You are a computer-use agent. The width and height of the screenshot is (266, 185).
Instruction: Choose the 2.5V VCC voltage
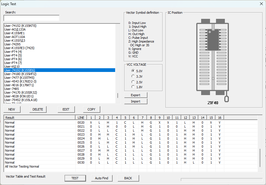pos(133,82)
